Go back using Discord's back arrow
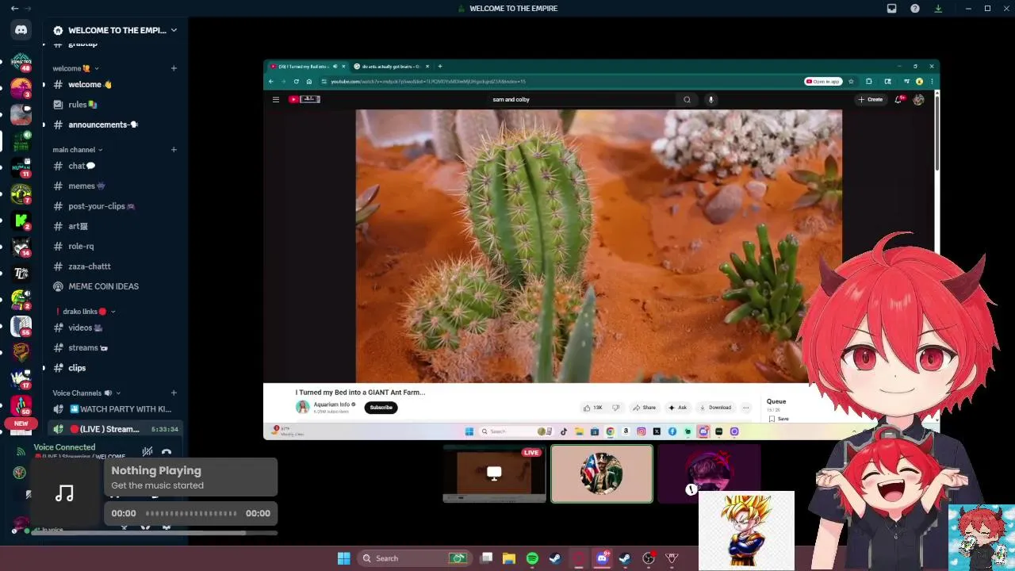 14,8
